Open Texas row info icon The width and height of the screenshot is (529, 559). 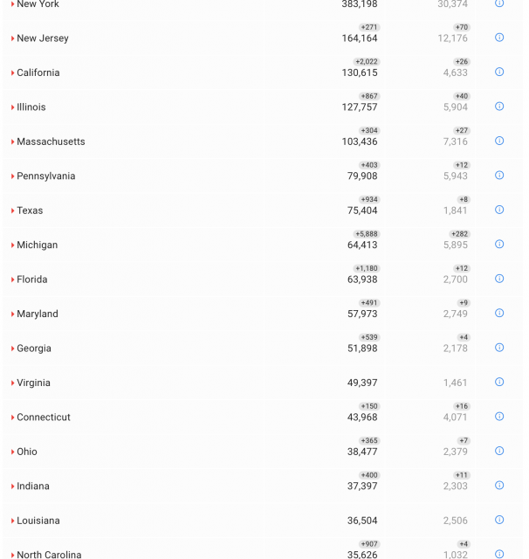(499, 210)
